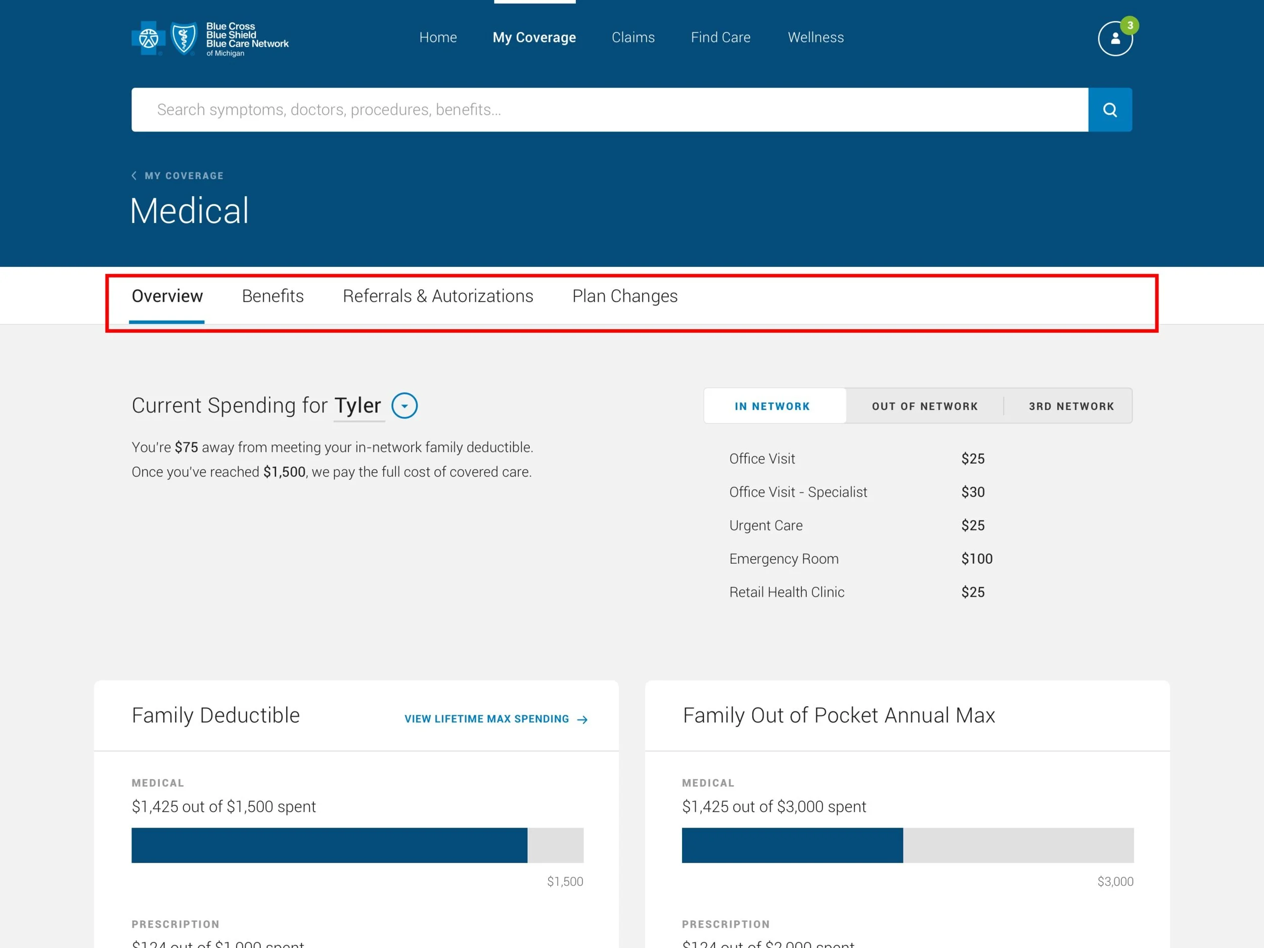Click arrow icon next to View Lifetime Max Spending
The image size is (1264, 948).
coord(582,719)
